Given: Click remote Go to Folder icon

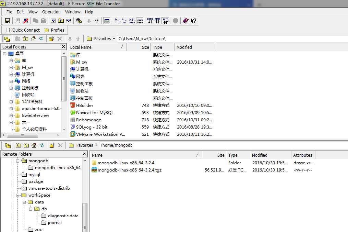Looking at the screenshot, I should (x=26, y=145).
